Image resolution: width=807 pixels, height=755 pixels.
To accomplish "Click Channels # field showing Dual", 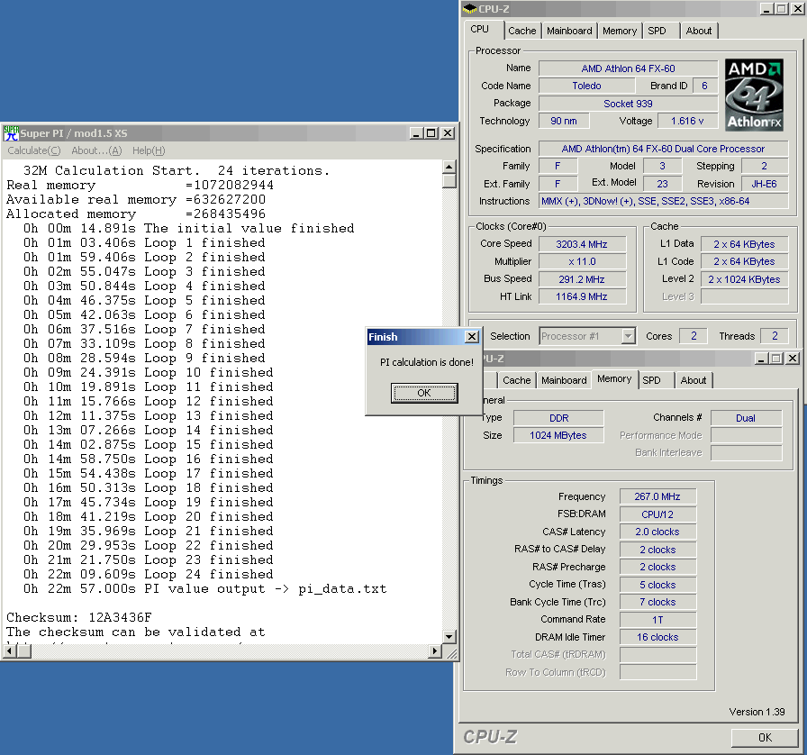I will pyautogui.click(x=746, y=418).
